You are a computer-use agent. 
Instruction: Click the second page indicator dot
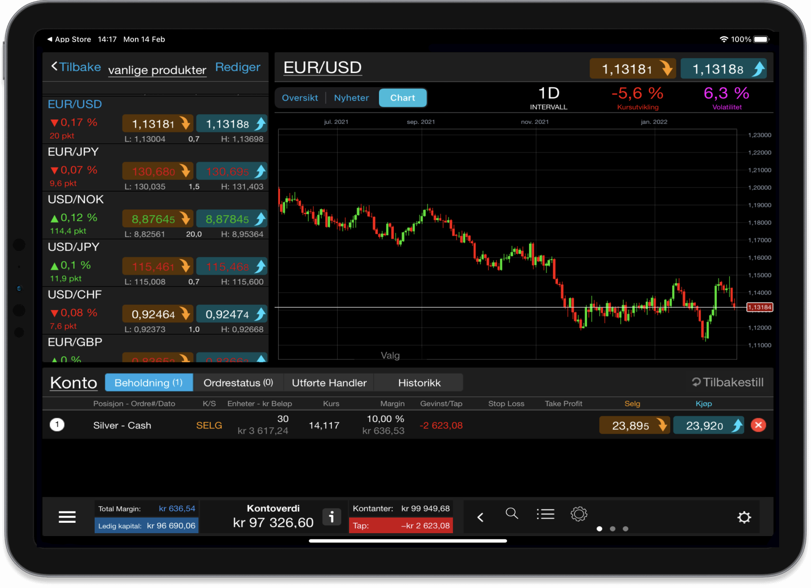(612, 529)
